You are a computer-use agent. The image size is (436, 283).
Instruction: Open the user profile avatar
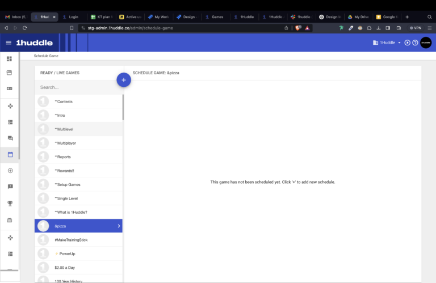click(x=426, y=43)
